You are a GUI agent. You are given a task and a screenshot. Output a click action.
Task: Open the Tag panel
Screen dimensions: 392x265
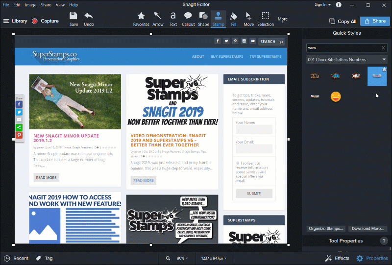point(45,258)
